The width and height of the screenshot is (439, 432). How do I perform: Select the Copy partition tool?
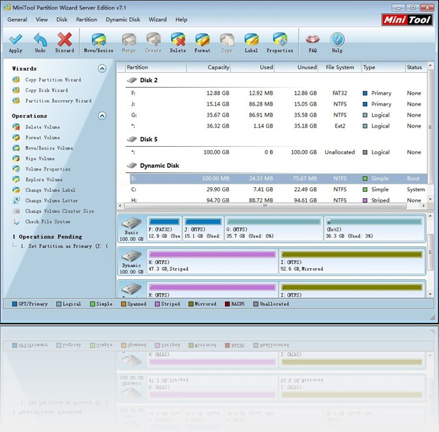pyautogui.click(x=227, y=43)
